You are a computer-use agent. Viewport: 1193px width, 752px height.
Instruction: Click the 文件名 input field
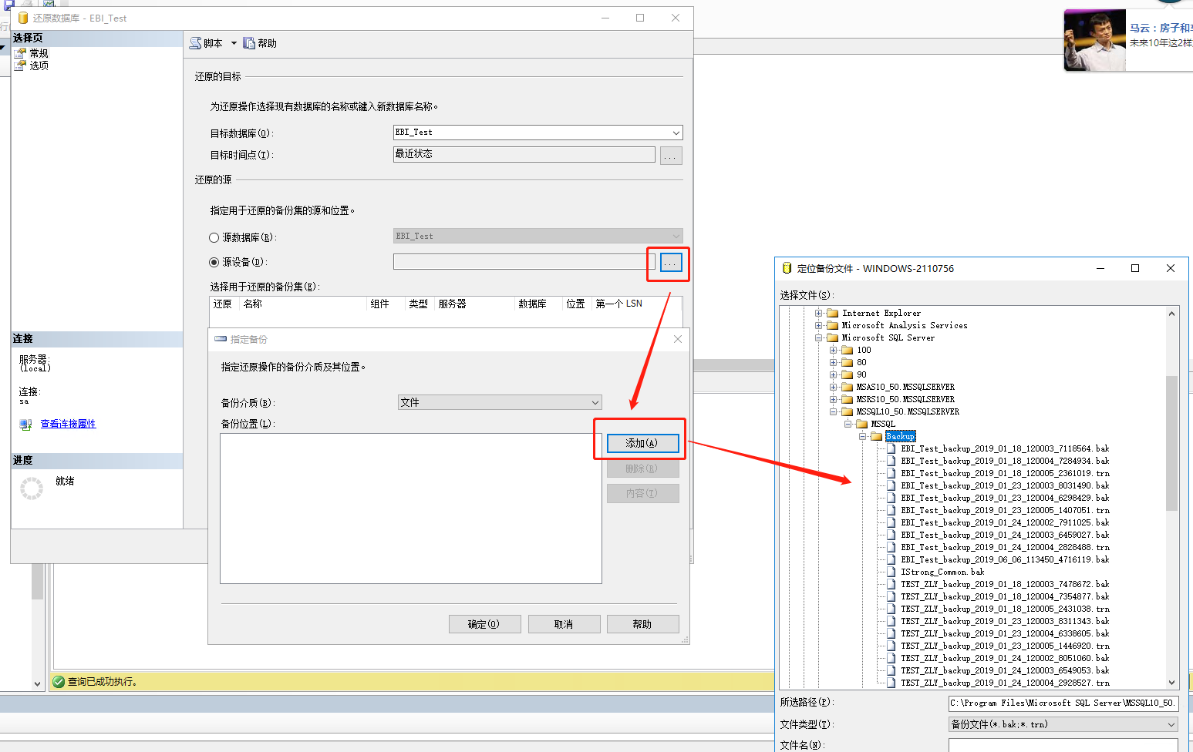pos(1063,745)
